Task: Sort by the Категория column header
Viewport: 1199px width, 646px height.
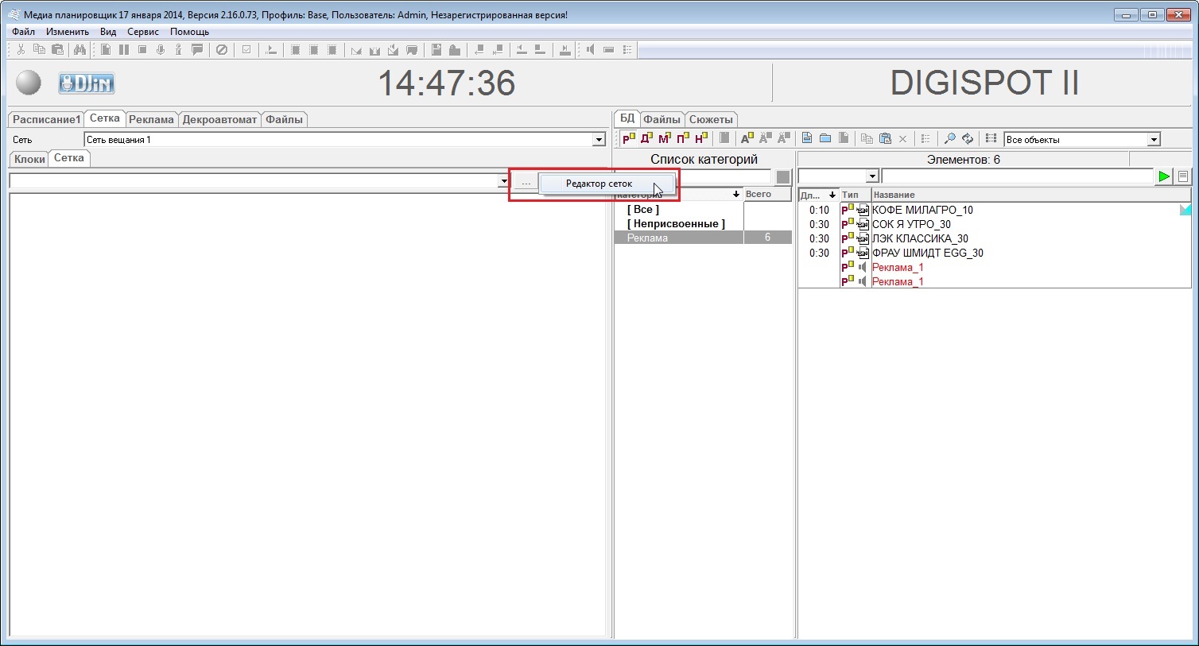Action: [x=679, y=194]
